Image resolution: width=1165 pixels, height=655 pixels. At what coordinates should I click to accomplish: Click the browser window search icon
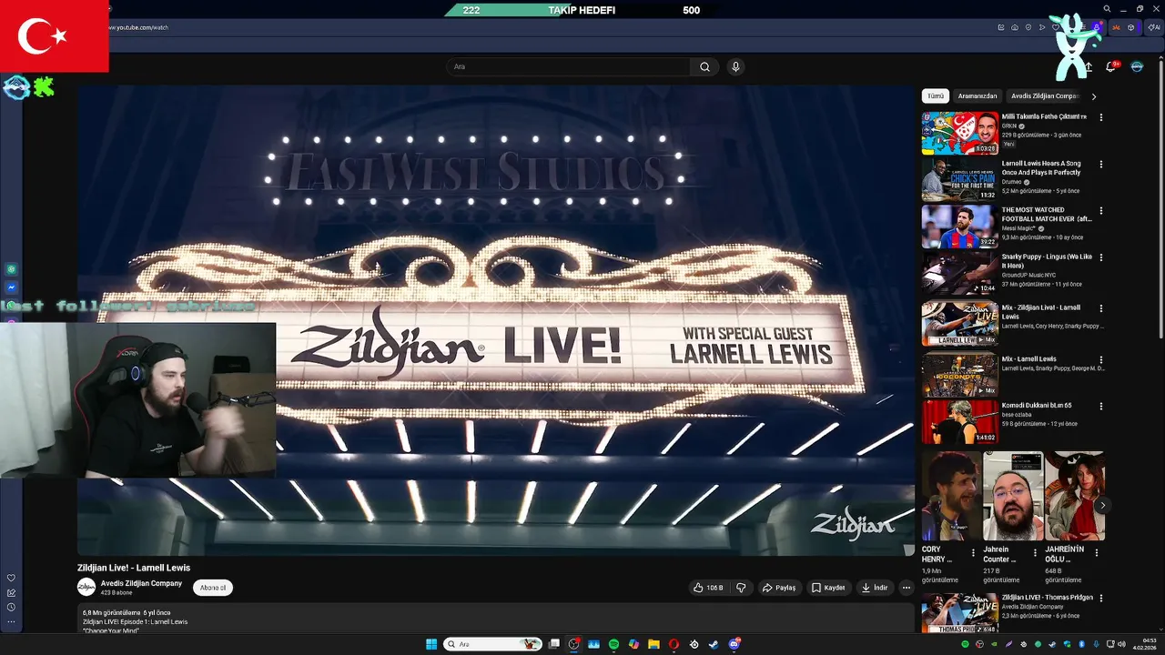click(x=1107, y=8)
